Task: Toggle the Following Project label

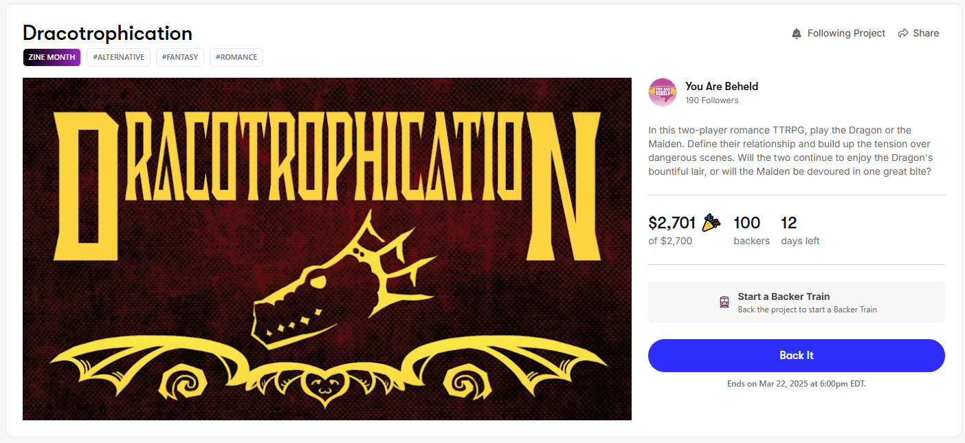Action: coord(846,34)
